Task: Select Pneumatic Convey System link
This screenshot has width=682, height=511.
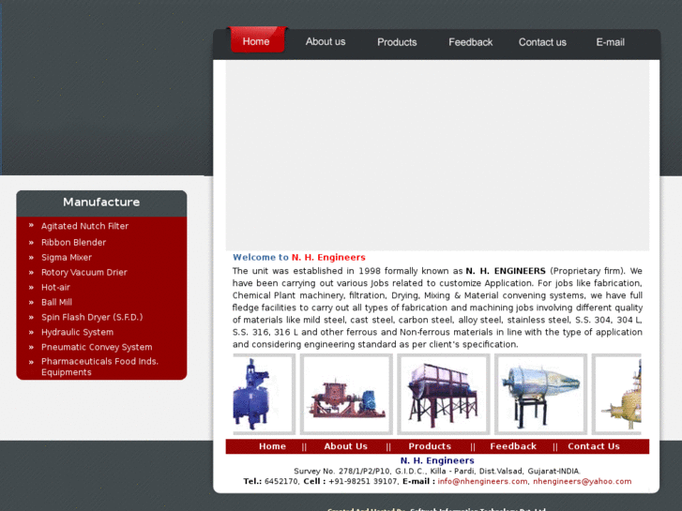Action: (x=97, y=347)
